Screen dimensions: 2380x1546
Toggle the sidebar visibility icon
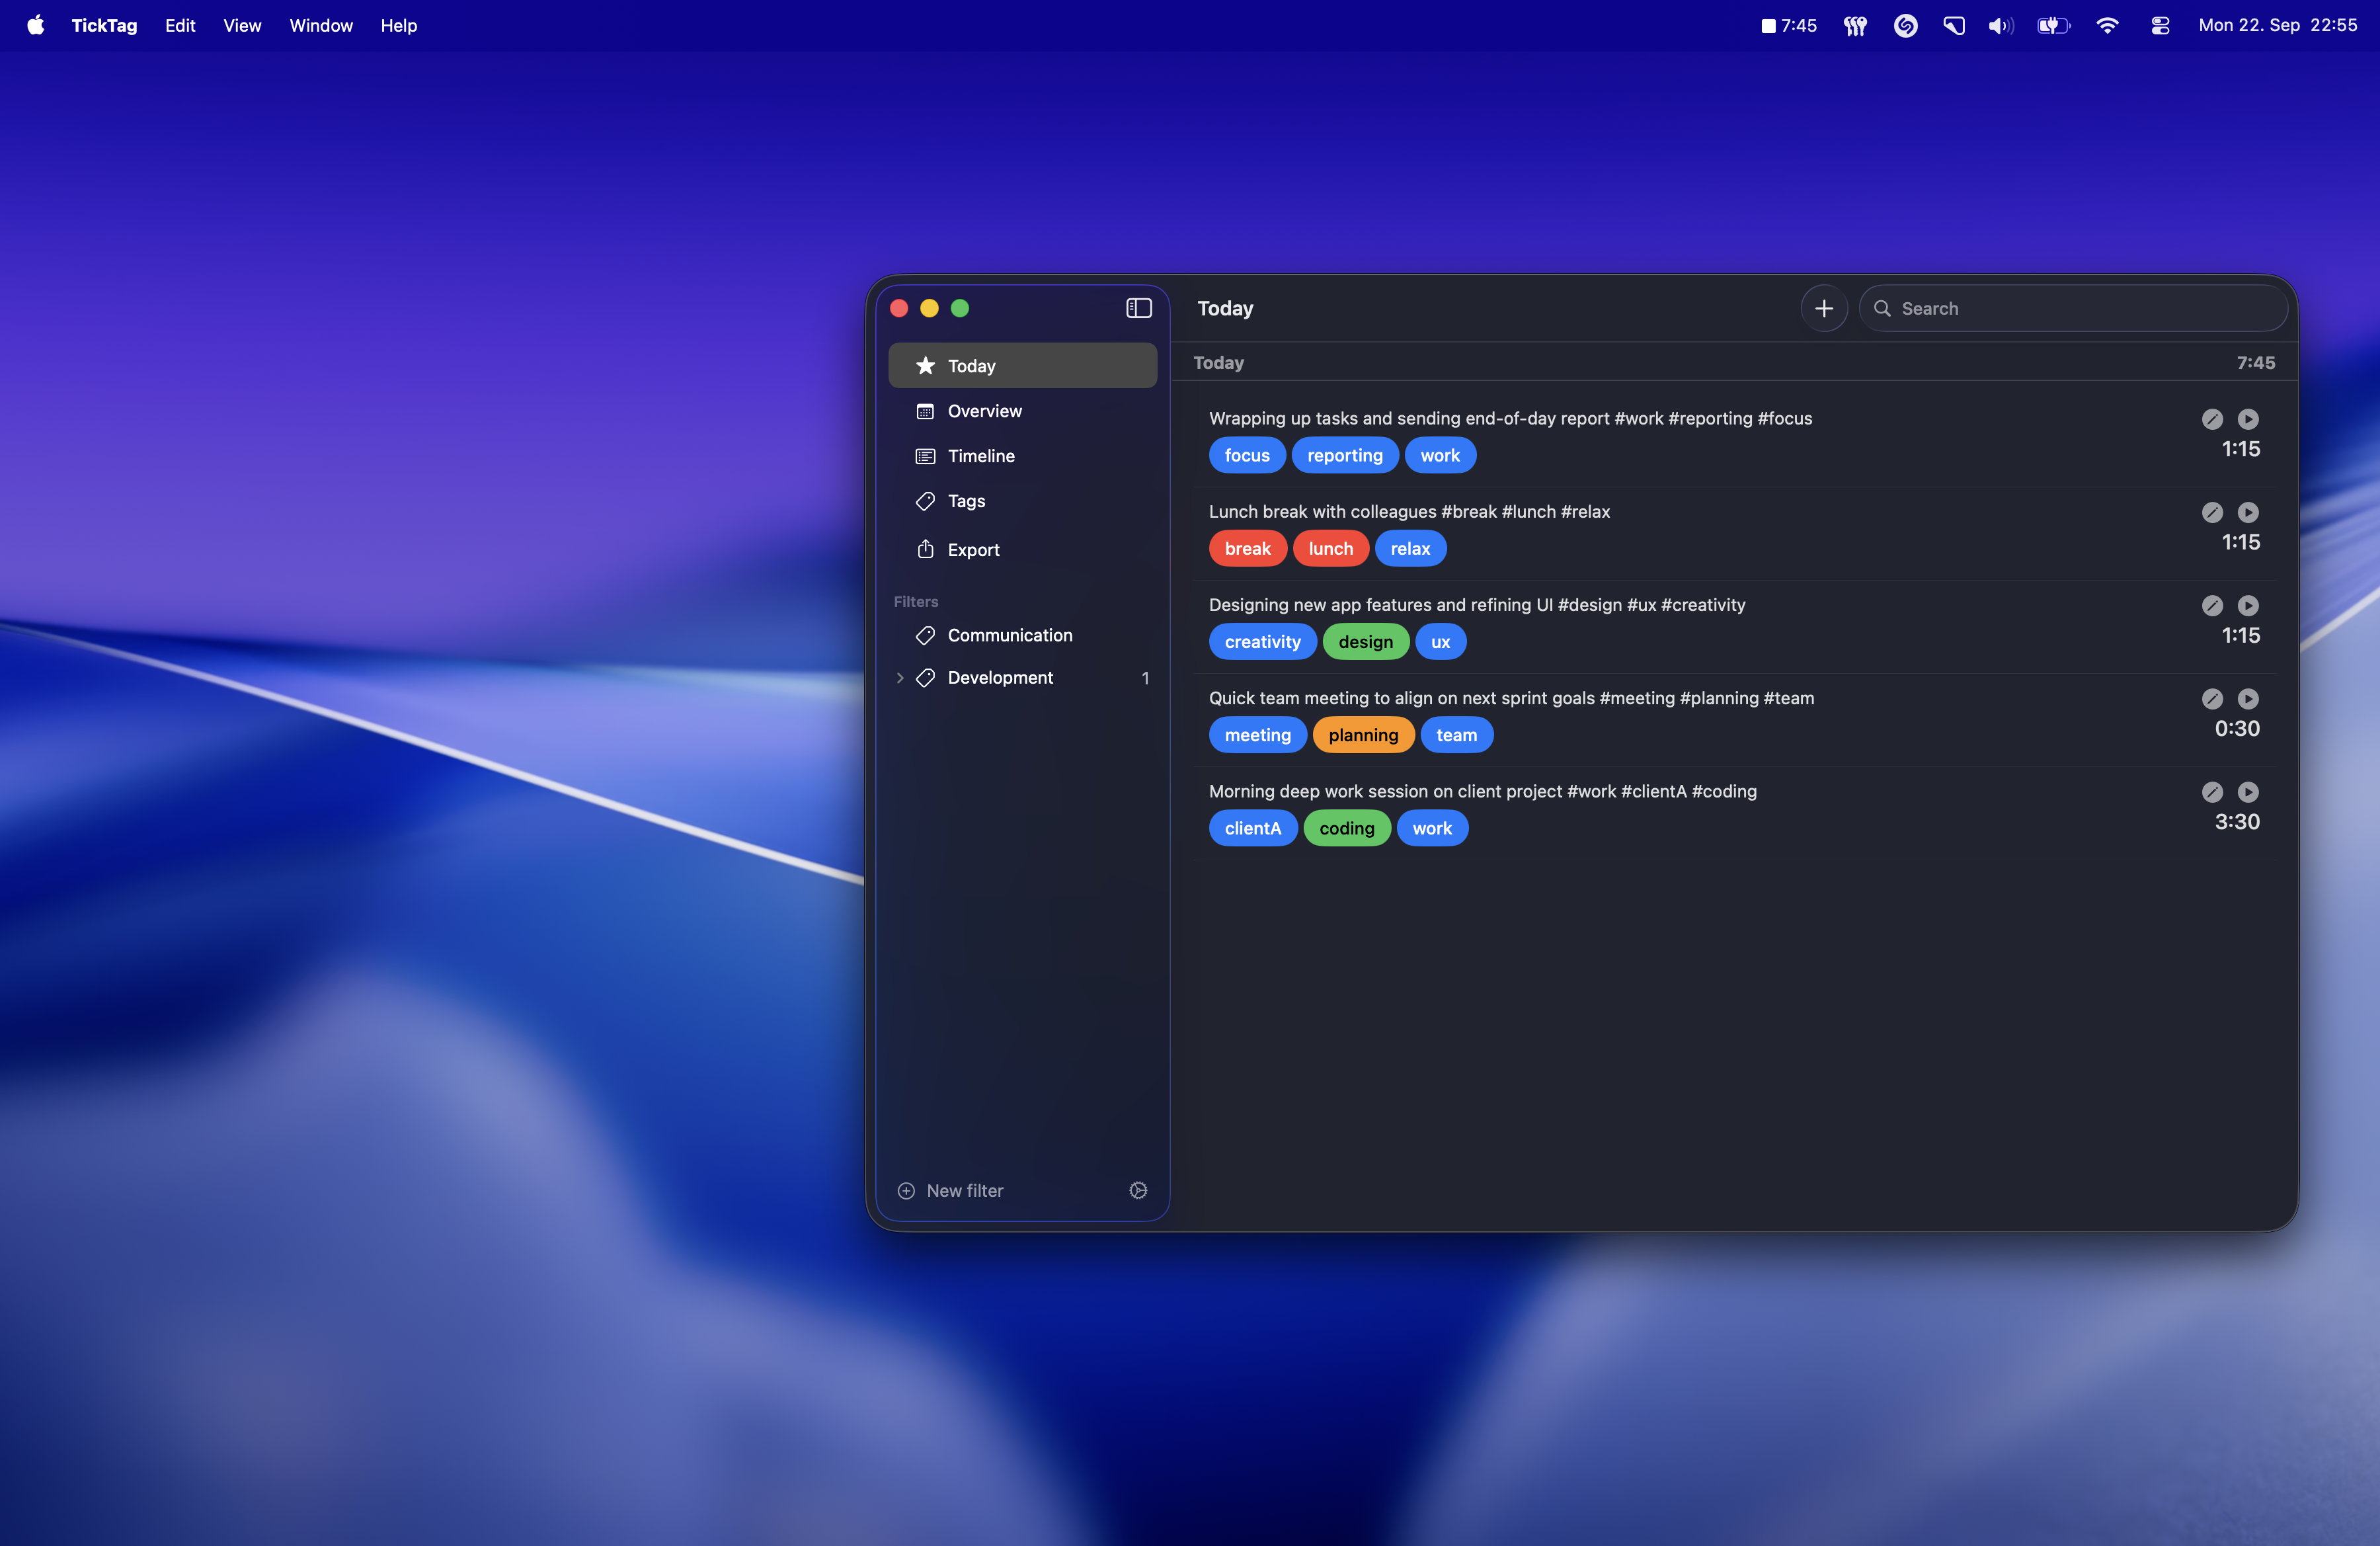tap(1138, 308)
